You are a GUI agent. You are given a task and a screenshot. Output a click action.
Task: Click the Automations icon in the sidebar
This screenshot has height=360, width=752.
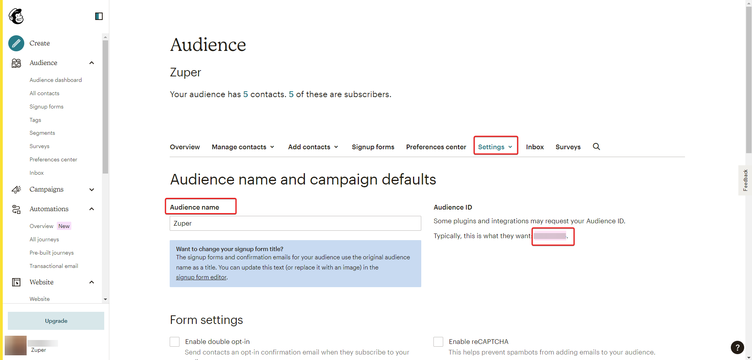point(16,209)
